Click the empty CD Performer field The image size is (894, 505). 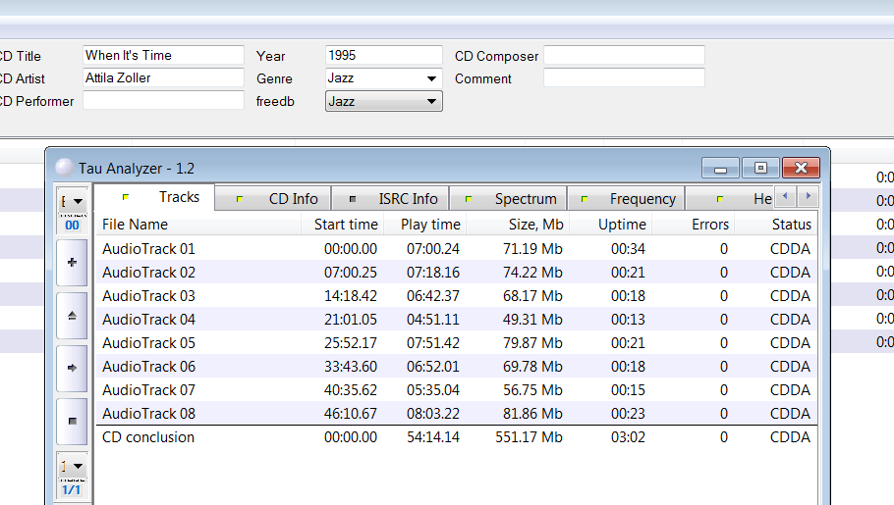[164, 101]
